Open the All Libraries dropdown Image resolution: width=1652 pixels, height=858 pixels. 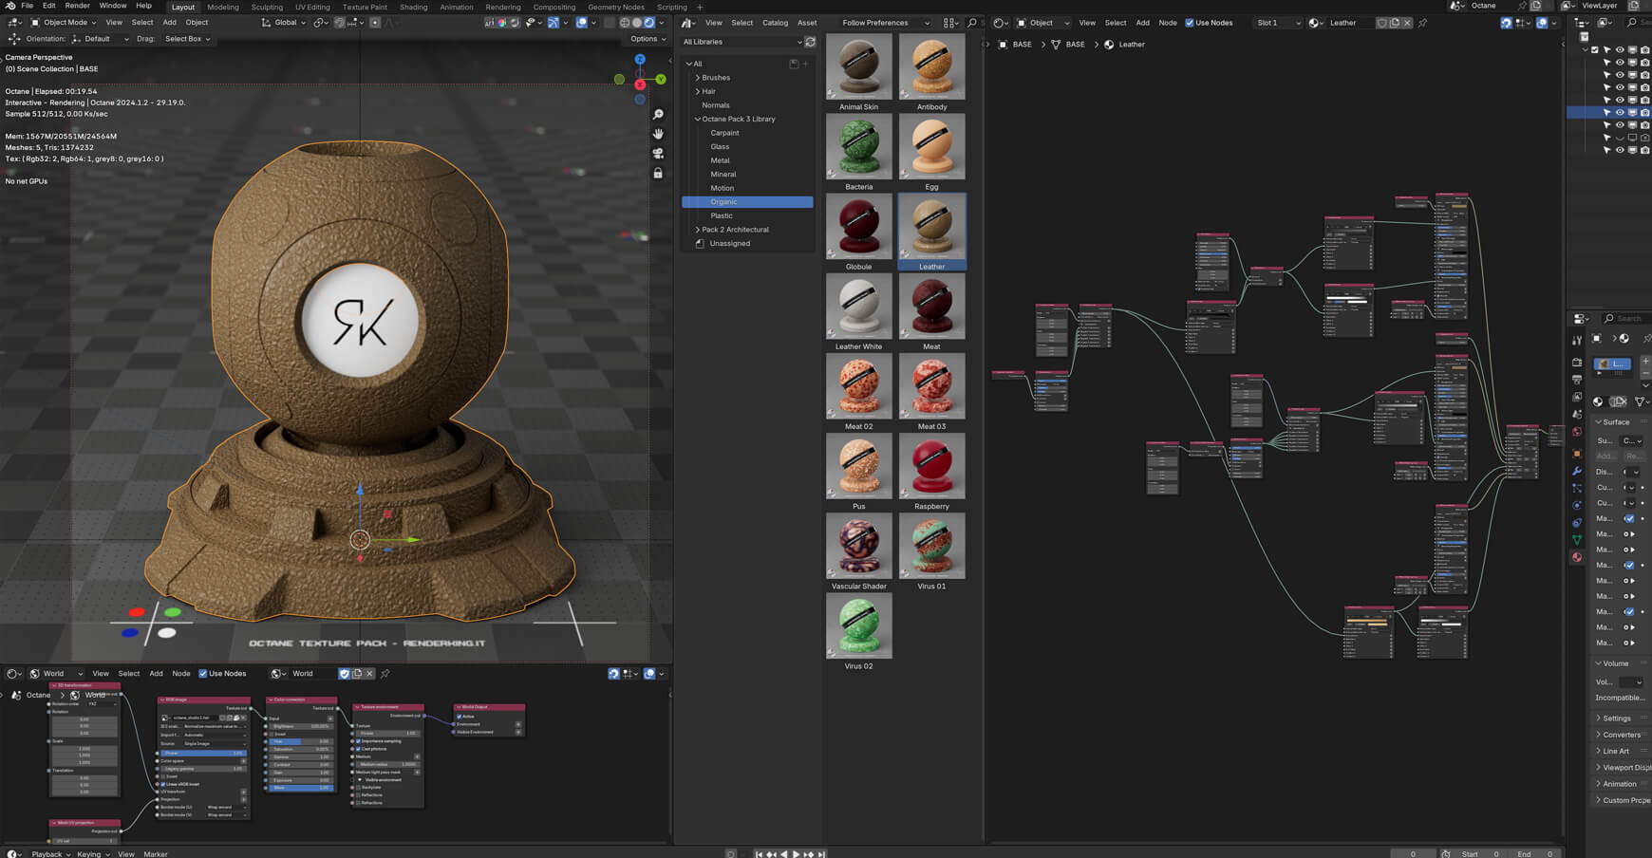pos(742,42)
